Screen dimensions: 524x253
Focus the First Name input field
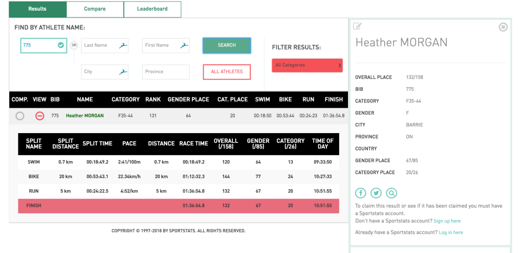click(x=161, y=45)
